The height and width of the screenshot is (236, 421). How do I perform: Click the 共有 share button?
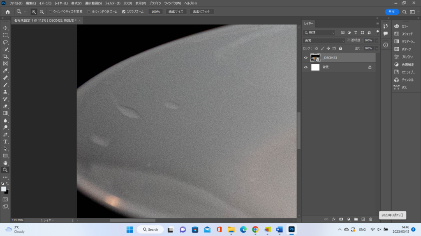[x=392, y=12]
